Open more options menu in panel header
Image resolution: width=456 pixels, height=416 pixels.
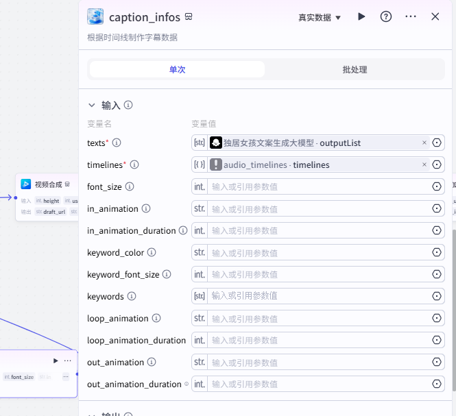pyautogui.click(x=411, y=17)
